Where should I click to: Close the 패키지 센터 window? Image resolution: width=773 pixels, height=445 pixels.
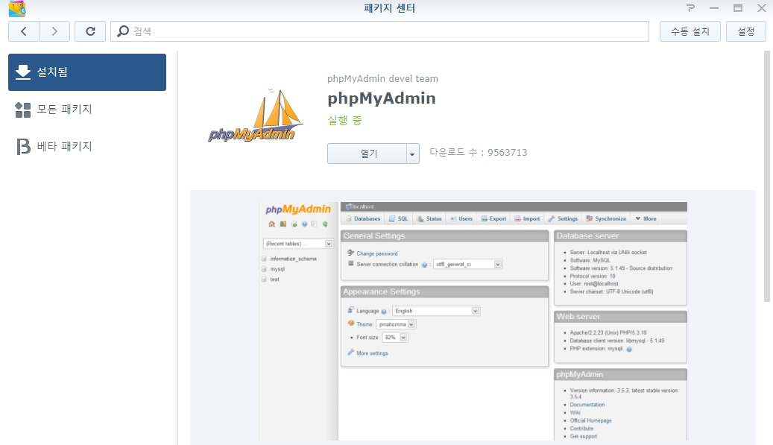762,8
